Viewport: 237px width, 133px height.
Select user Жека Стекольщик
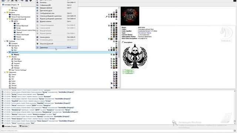(23, 34)
